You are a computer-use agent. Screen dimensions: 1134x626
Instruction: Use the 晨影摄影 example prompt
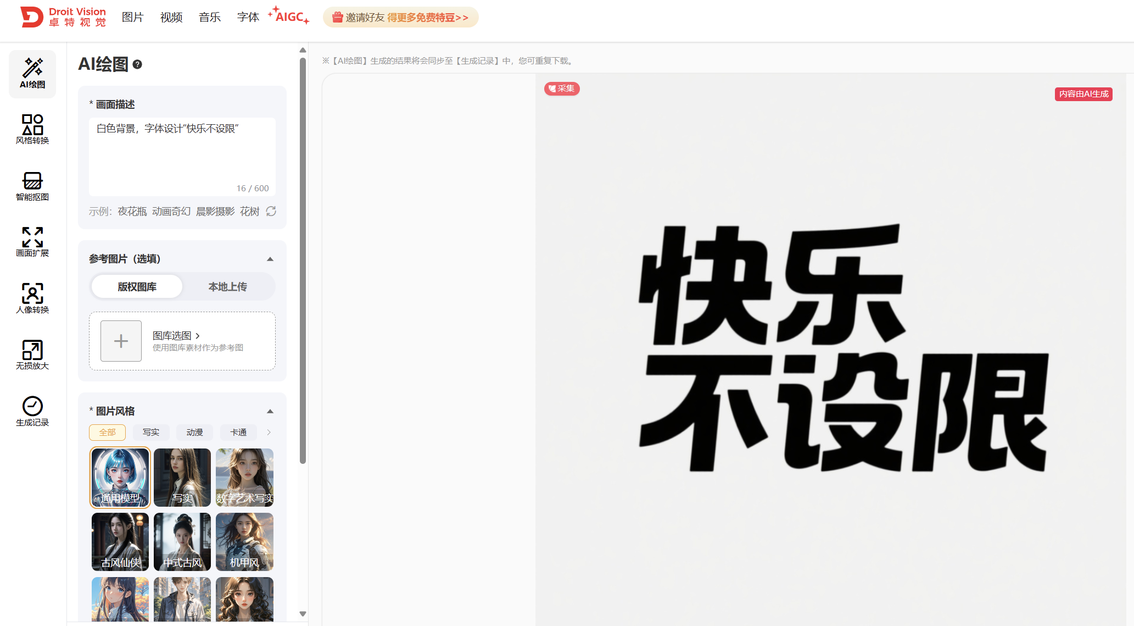click(215, 212)
